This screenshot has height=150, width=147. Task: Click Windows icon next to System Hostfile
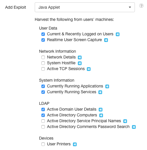tap(80, 63)
